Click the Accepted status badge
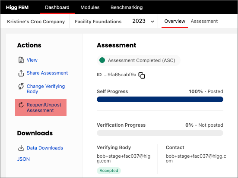 click(x=109, y=171)
